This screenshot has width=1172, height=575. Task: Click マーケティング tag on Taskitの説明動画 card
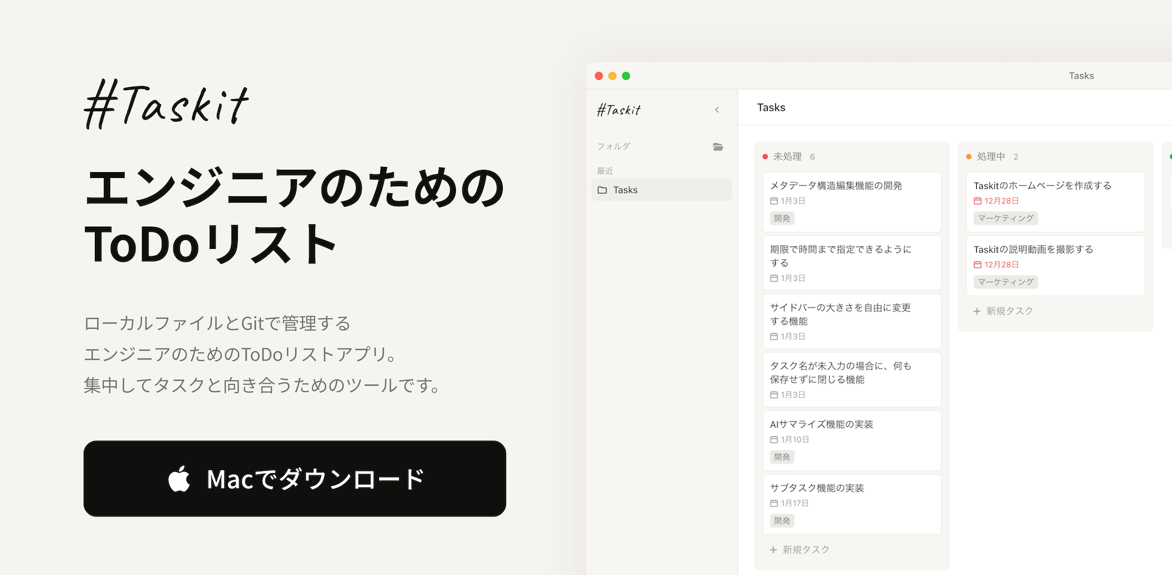(1005, 282)
